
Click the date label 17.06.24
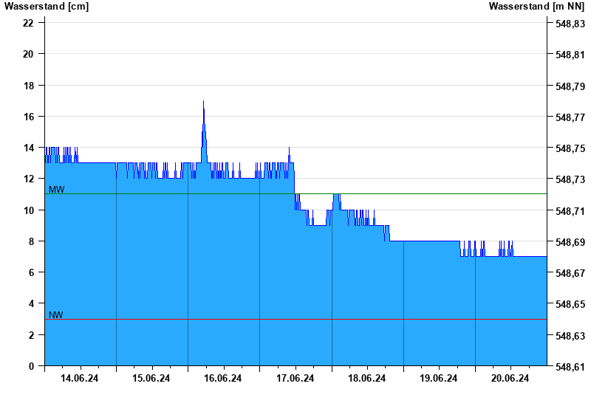click(x=295, y=378)
